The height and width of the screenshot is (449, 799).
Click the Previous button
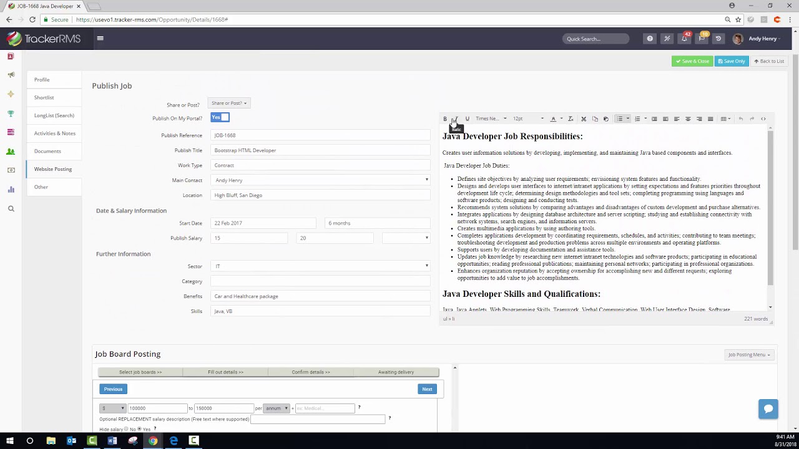pyautogui.click(x=113, y=389)
